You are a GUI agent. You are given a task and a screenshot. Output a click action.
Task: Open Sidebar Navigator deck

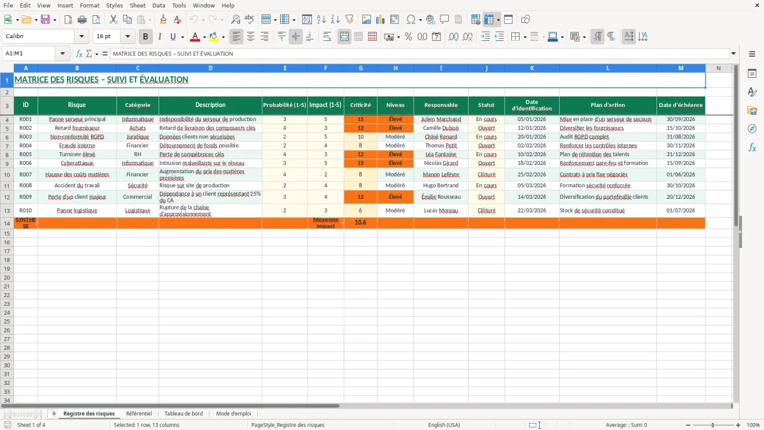pyautogui.click(x=752, y=129)
